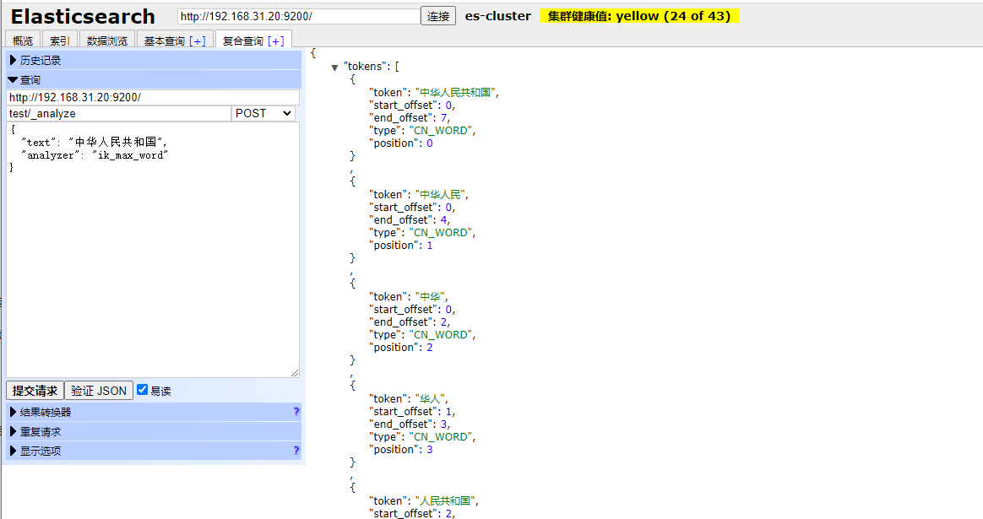Viewport: 983px width, 519px height.
Task: Click the help icon on 结果转换器 row
Action: click(x=296, y=412)
